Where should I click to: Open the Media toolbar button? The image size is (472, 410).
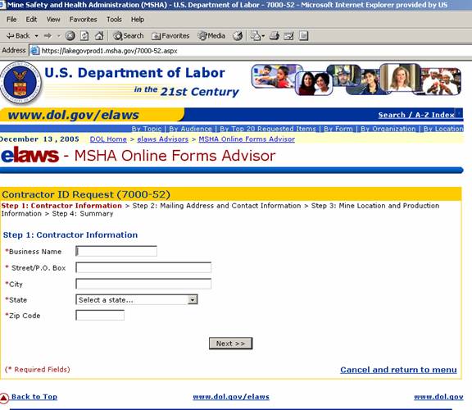coord(211,36)
